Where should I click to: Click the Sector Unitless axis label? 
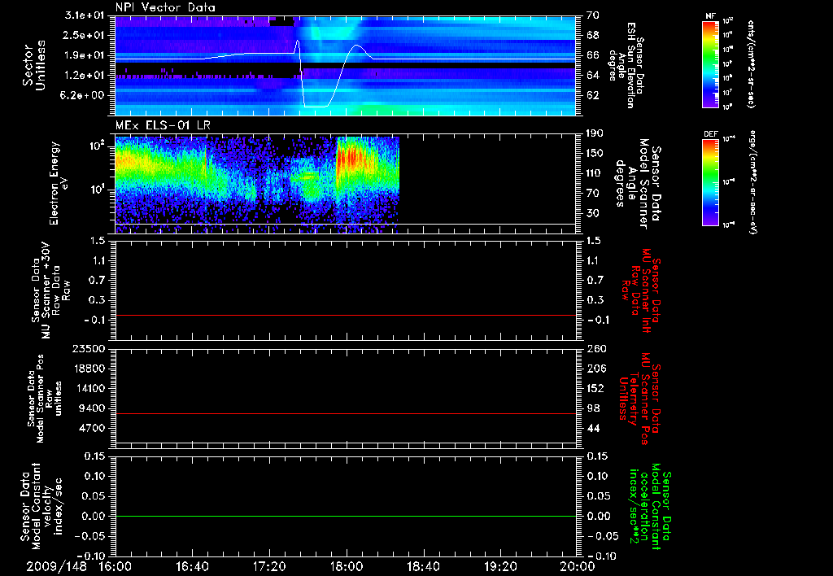tap(34, 65)
